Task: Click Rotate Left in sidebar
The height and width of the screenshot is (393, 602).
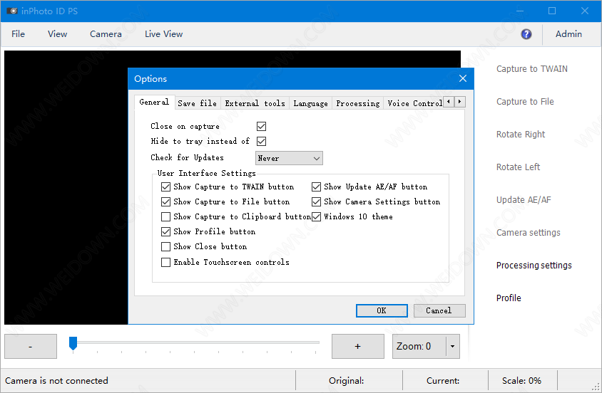Action: click(x=518, y=167)
